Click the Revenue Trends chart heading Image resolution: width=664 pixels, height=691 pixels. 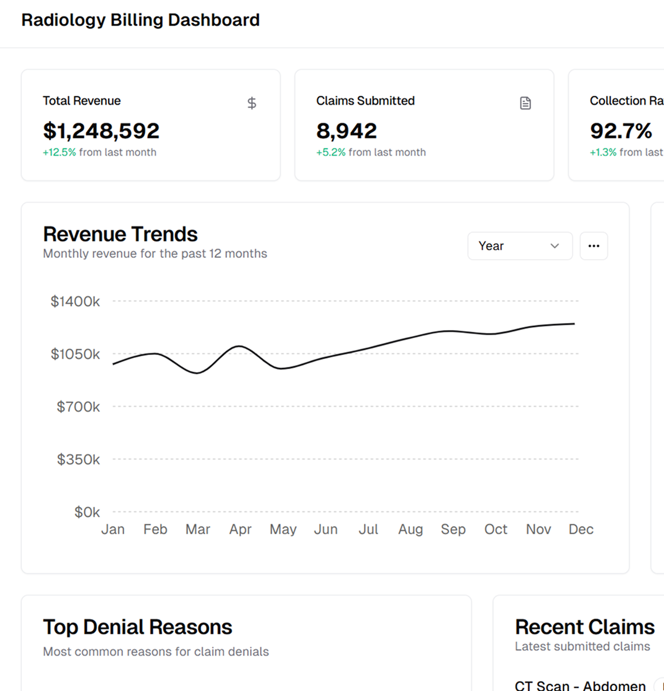[121, 234]
